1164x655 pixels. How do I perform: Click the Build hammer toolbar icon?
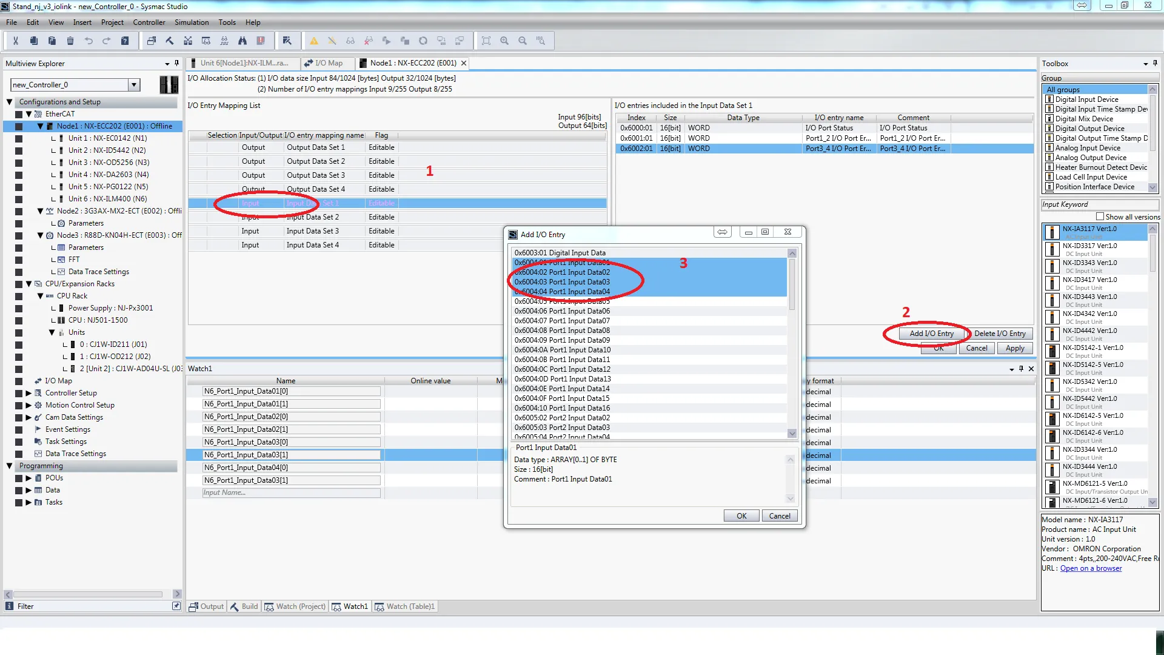[x=170, y=41]
